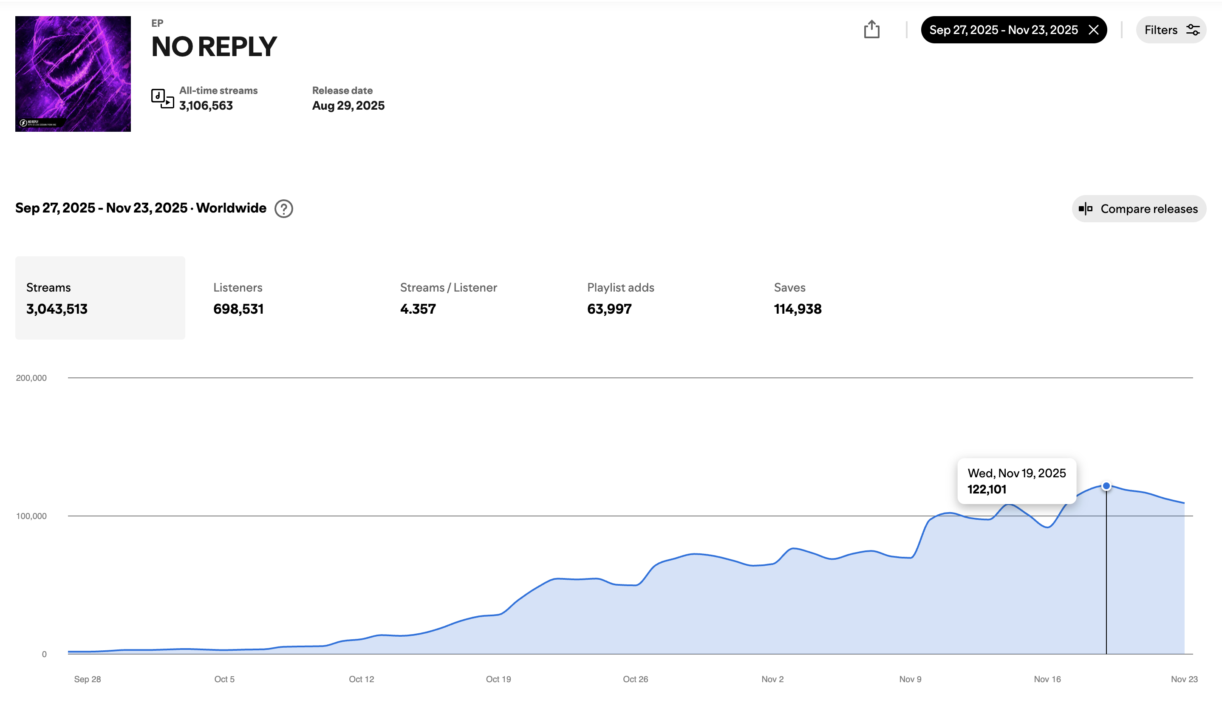Switch to the Listeners metric
This screenshot has height=703, width=1222.
(238, 298)
